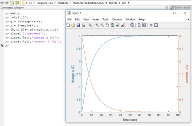Open the View menu in Figure 1
Screen dimensions: 192x126
click(86, 19)
